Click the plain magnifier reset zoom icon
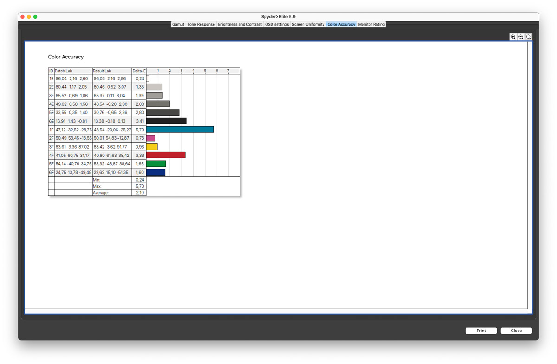 (529, 37)
